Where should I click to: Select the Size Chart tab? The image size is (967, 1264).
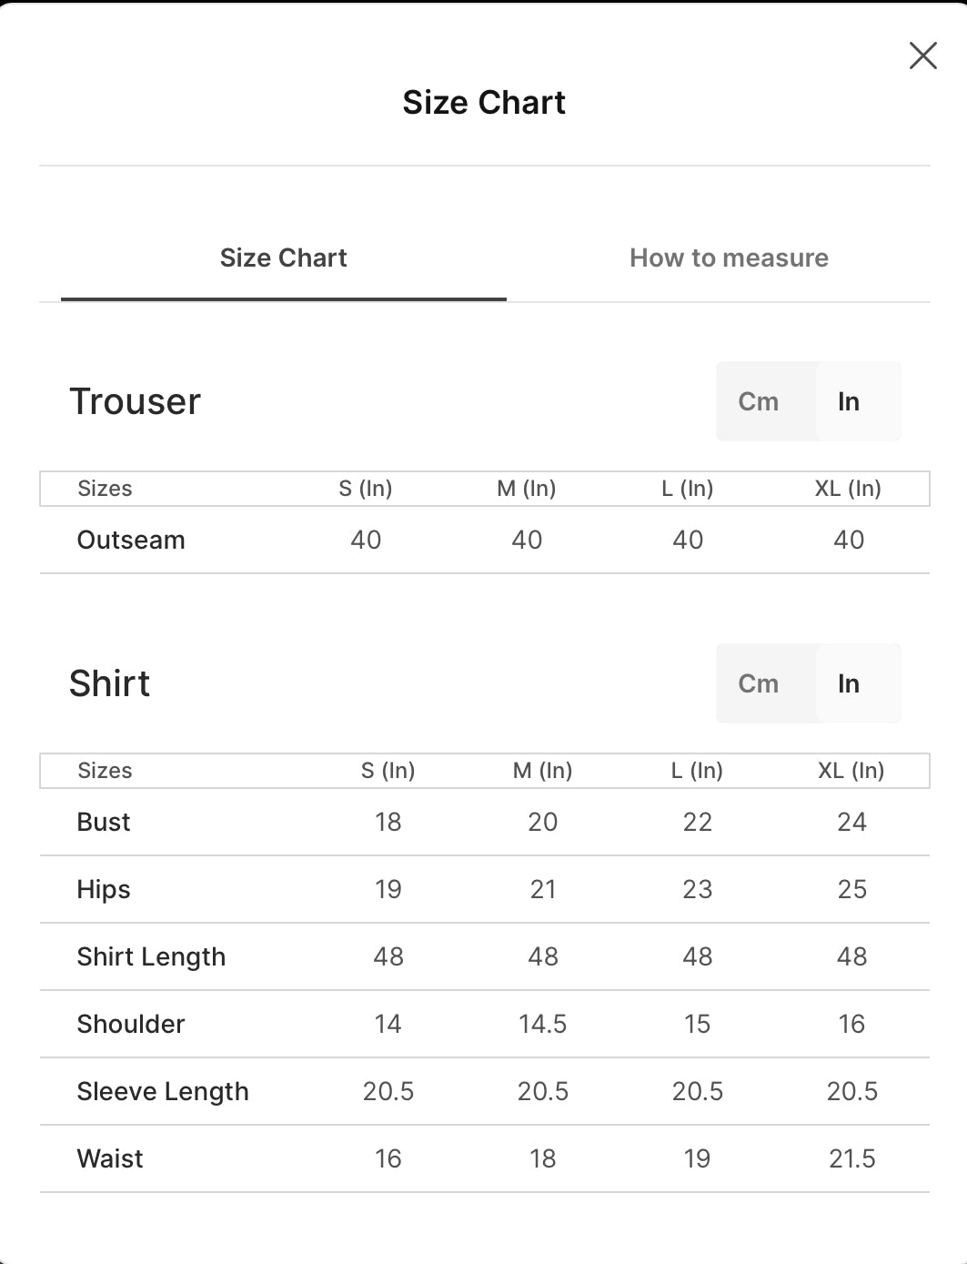(283, 258)
